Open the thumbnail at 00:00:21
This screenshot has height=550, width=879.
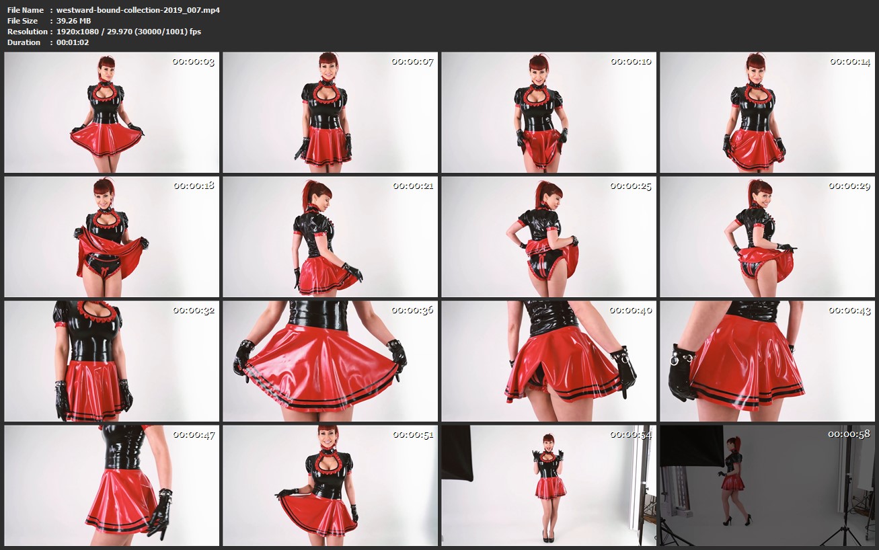[330, 237]
